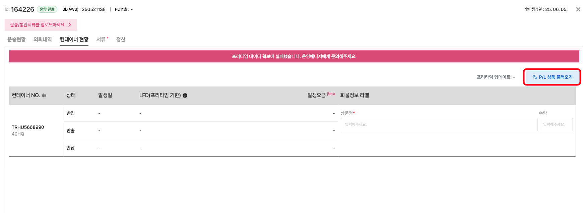This screenshot has height=213, width=583.
Task: Open the 의뢰내역 tab
Action: pos(43,39)
